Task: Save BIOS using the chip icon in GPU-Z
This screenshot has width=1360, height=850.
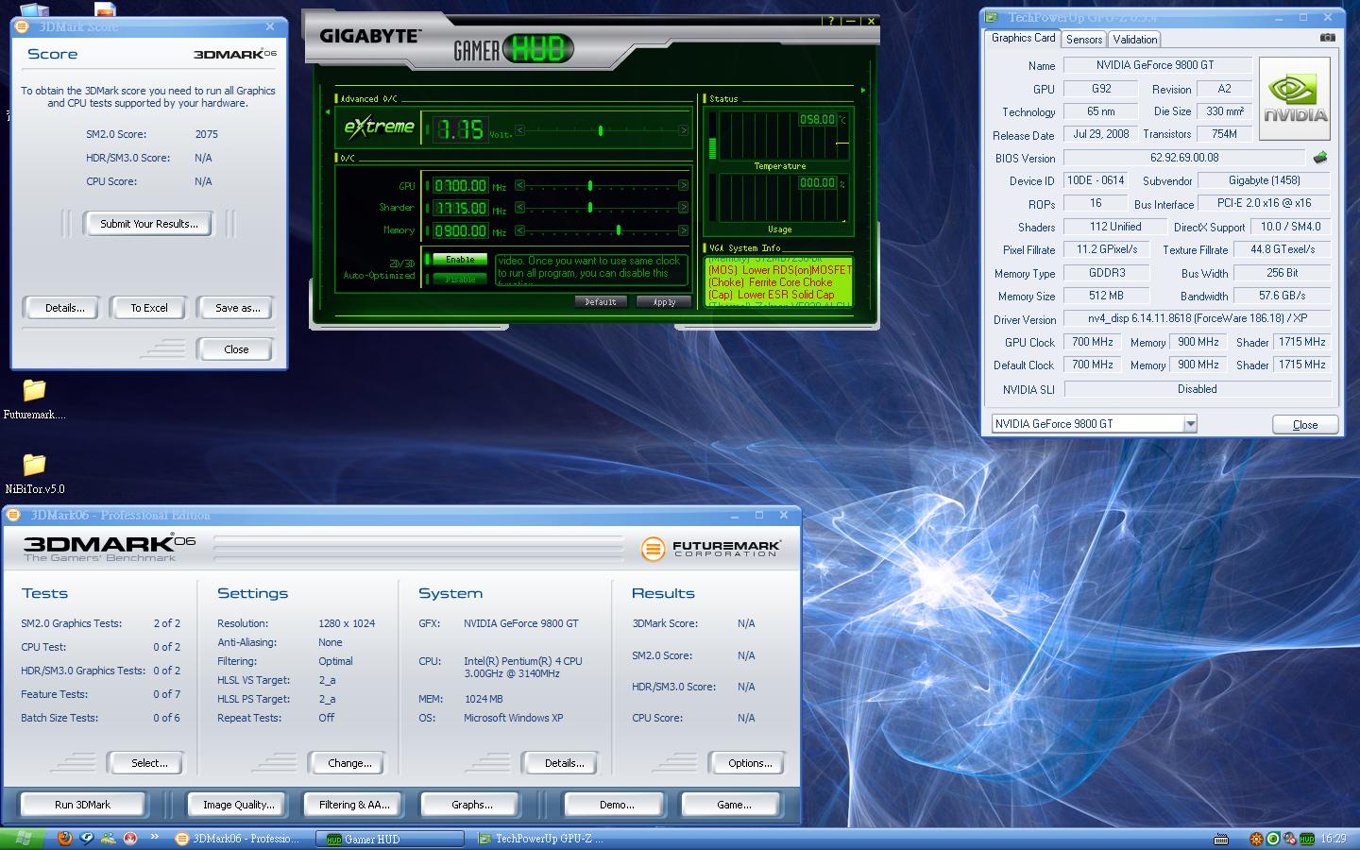Action: click(x=1319, y=158)
